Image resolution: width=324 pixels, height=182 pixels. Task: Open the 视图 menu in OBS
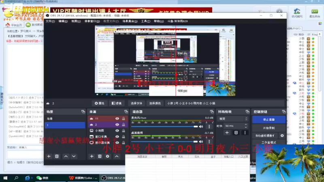click(76, 21)
